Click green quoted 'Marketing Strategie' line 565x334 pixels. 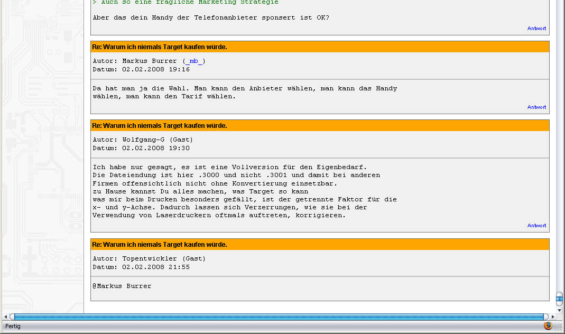tap(186, 2)
